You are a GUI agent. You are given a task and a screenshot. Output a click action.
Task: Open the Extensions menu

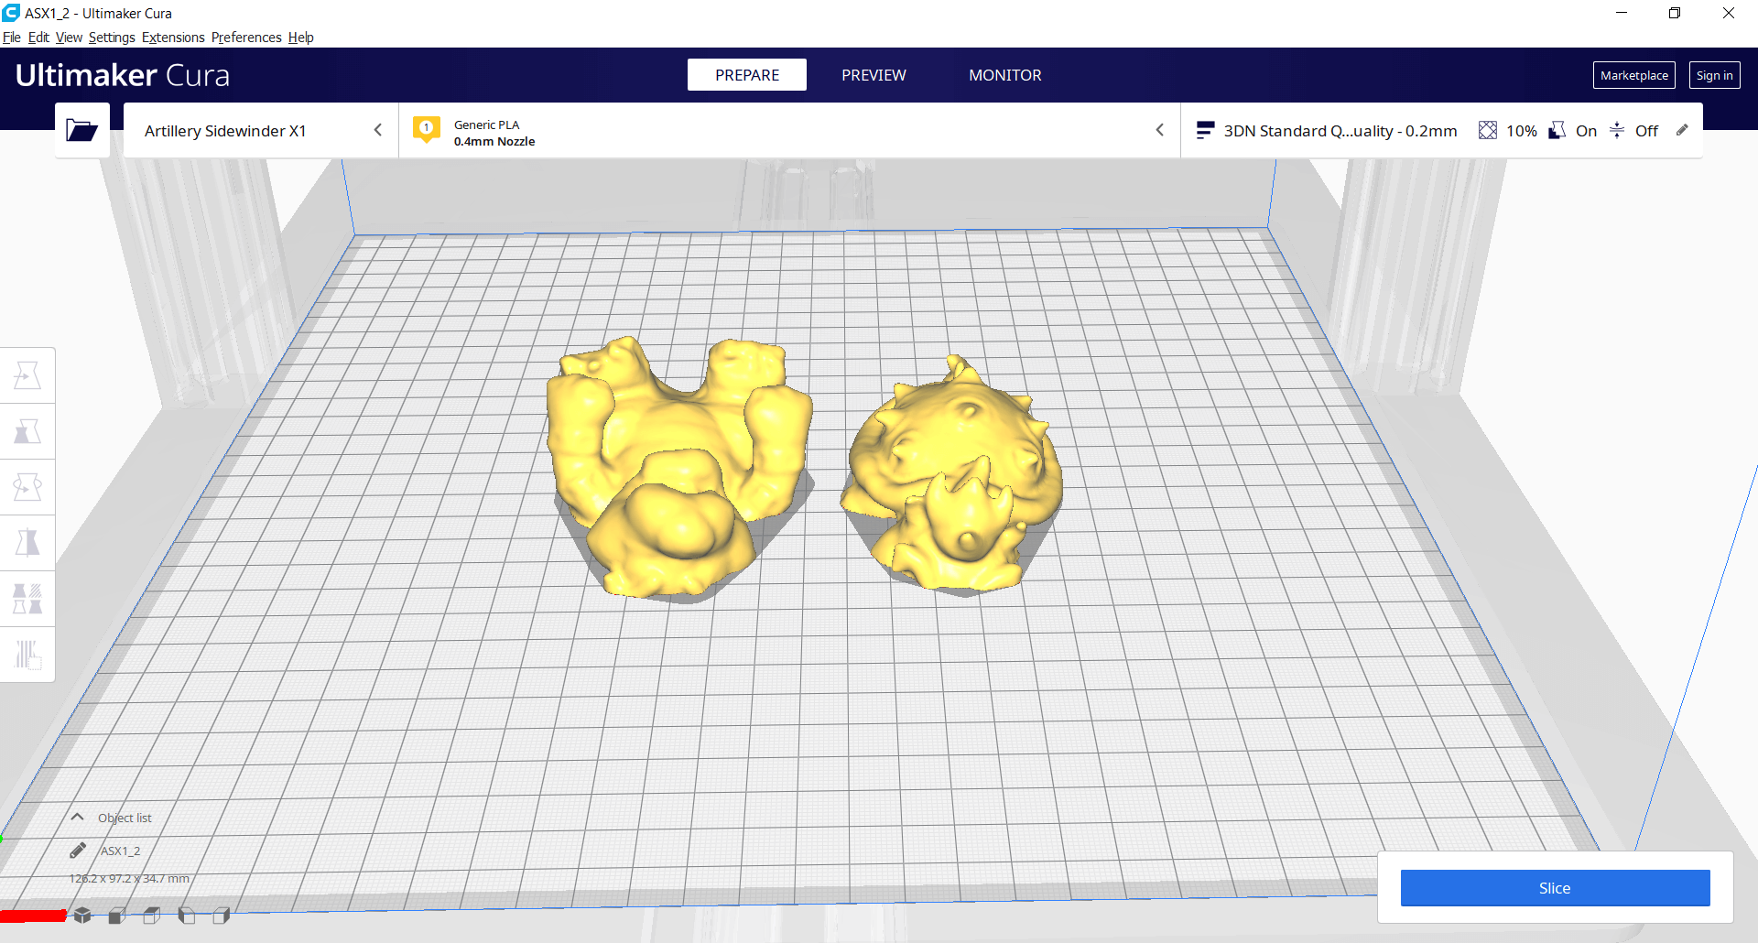point(173,38)
